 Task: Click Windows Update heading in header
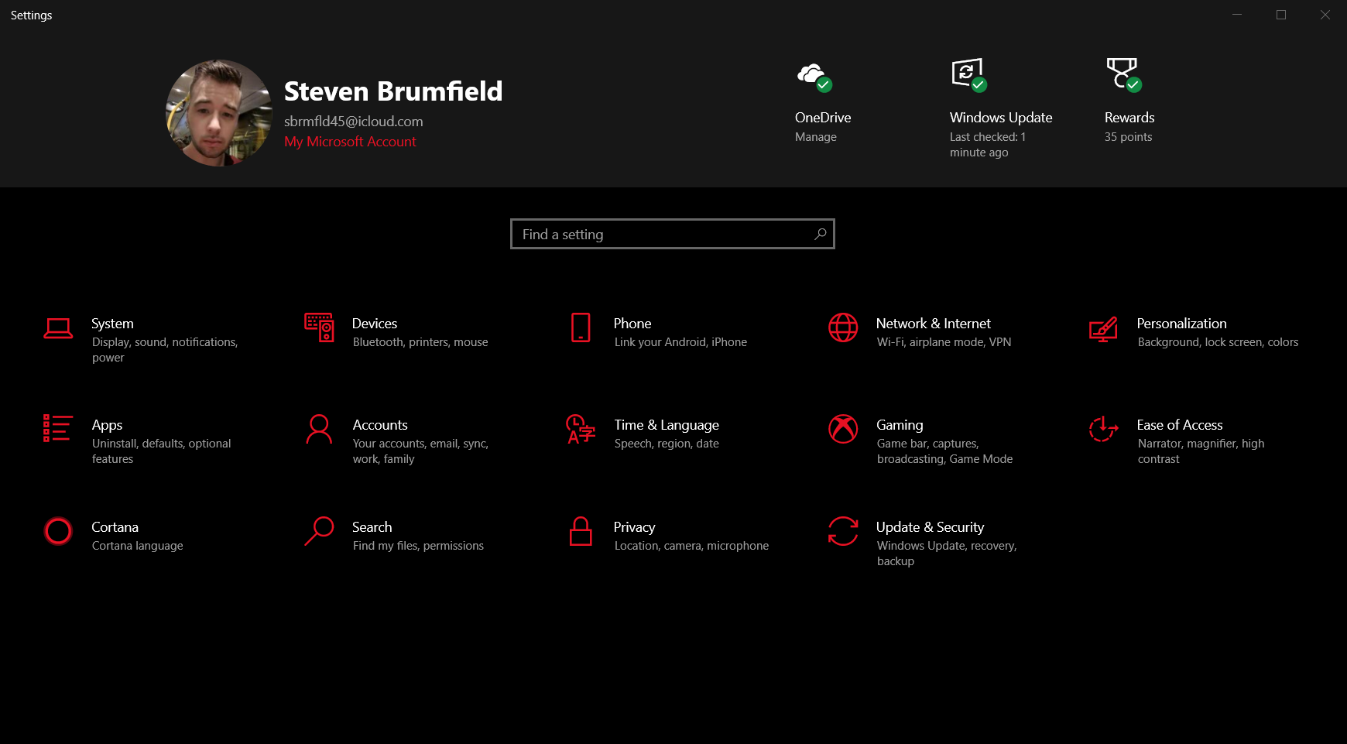point(1001,118)
